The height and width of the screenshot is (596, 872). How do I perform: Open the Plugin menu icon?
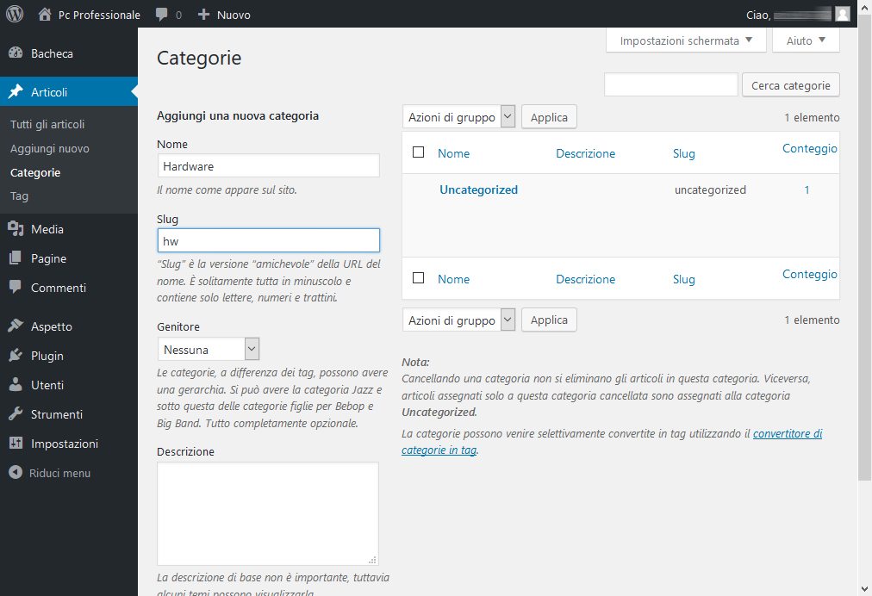[x=16, y=356]
